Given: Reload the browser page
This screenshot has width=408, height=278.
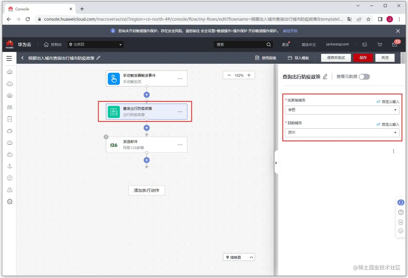Looking at the screenshot, I should tap(28, 19).
